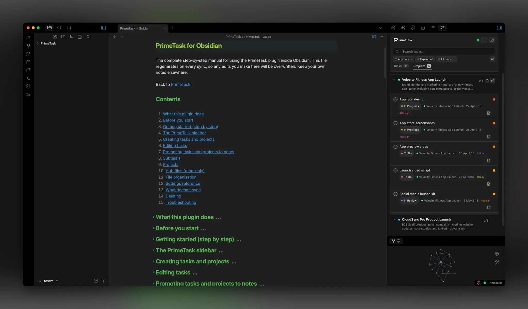528x309 pixels.
Task: Change file sort order icon
Action: tap(71, 37)
